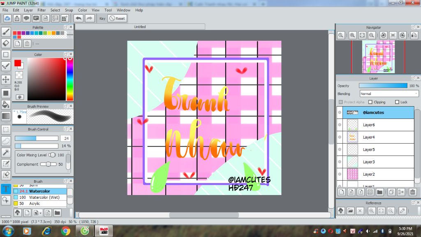Zoom in using Navigator magnifier plus
Viewport: 421px width, 237px height.
(x=352, y=35)
